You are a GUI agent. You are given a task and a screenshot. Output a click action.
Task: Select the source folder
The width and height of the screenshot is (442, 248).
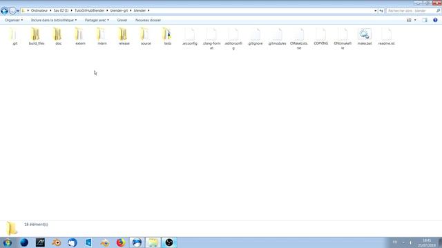click(x=146, y=37)
